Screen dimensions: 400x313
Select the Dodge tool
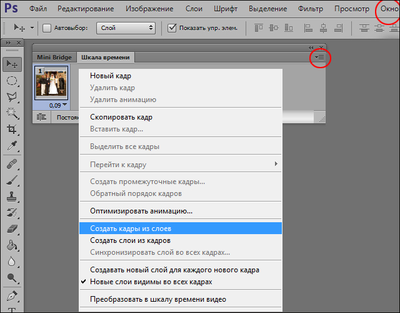[x=11, y=277]
